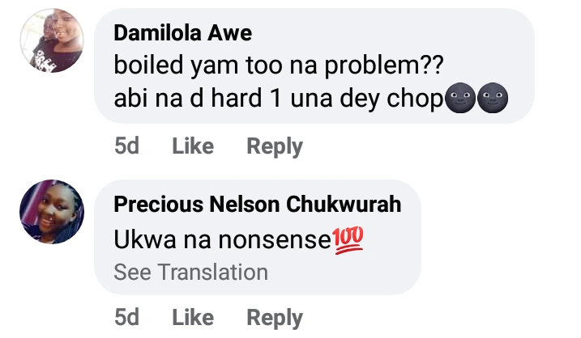Image resolution: width=581 pixels, height=338 pixels.
Task: Like Damilola Awe's comment
Action: (193, 147)
